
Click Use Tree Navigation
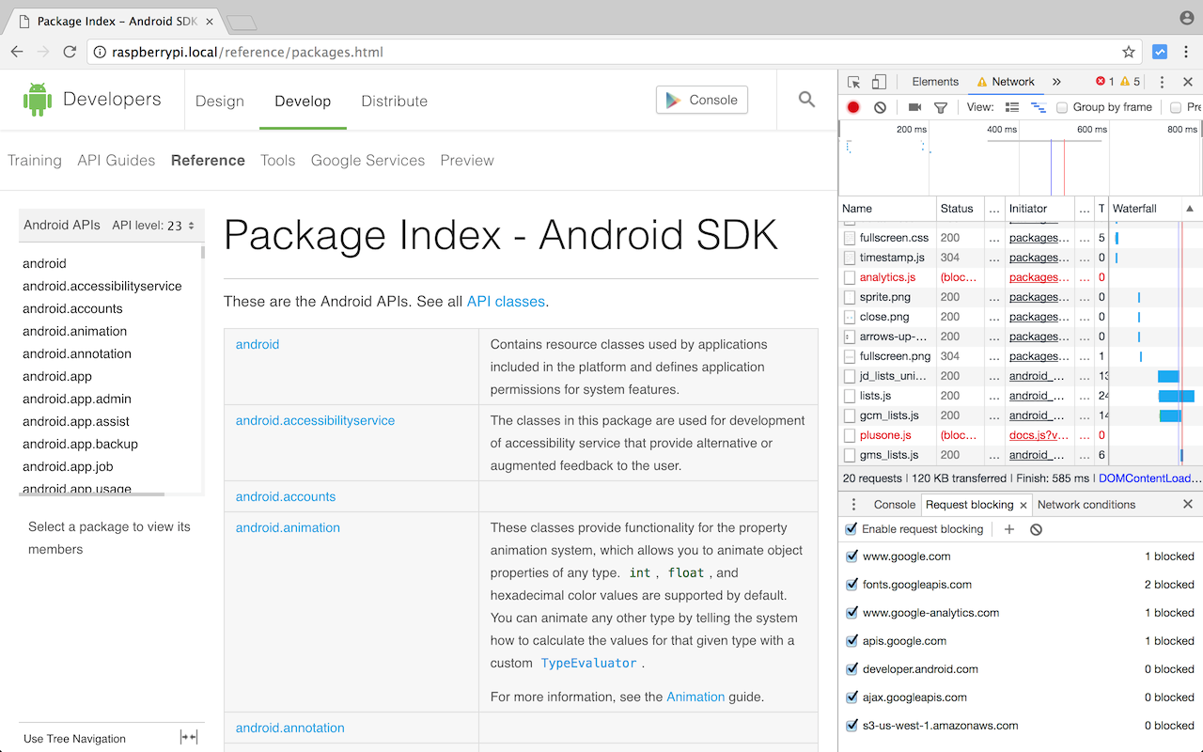(x=74, y=739)
